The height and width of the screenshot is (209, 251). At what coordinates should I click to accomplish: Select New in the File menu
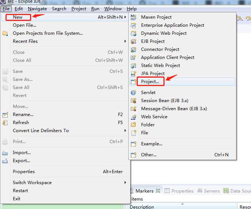tap(65, 17)
